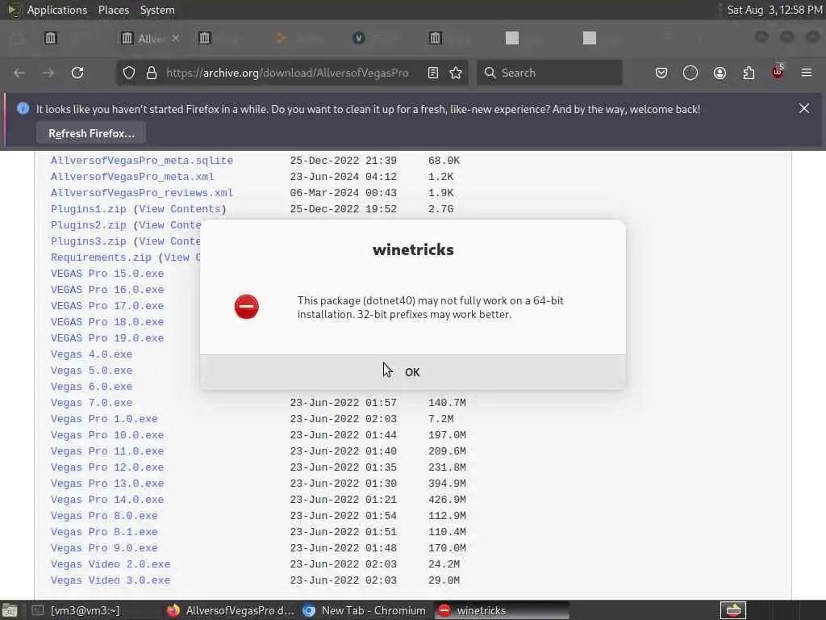Dismiss the Firefox refresh notification bar
The image size is (826, 620).
804,109
